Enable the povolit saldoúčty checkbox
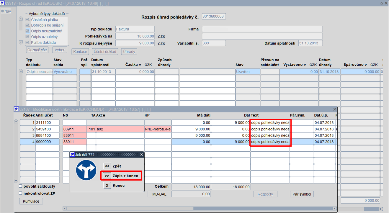 [x=20, y=186]
